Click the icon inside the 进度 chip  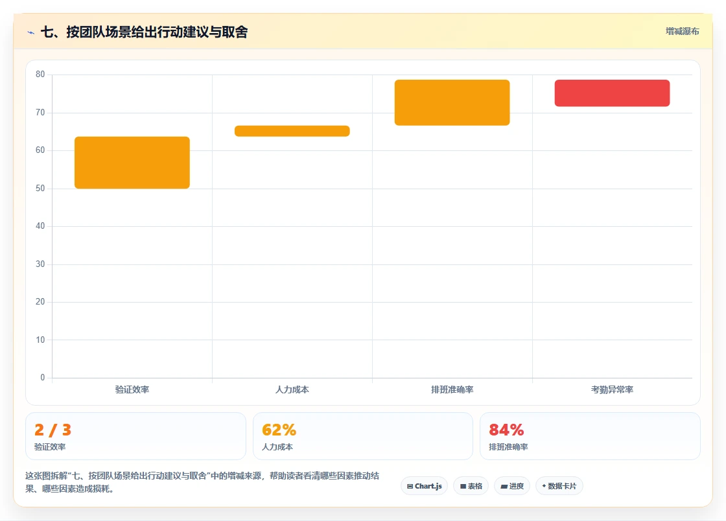[x=504, y=486]
